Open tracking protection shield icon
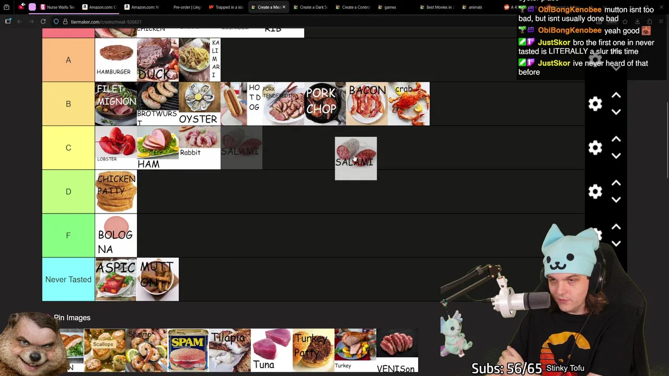 click(56, 21)
